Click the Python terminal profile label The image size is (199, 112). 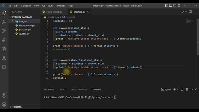click(166, 90)
